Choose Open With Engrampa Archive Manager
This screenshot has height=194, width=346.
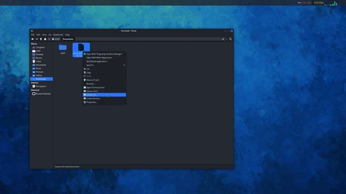(104, 54)
